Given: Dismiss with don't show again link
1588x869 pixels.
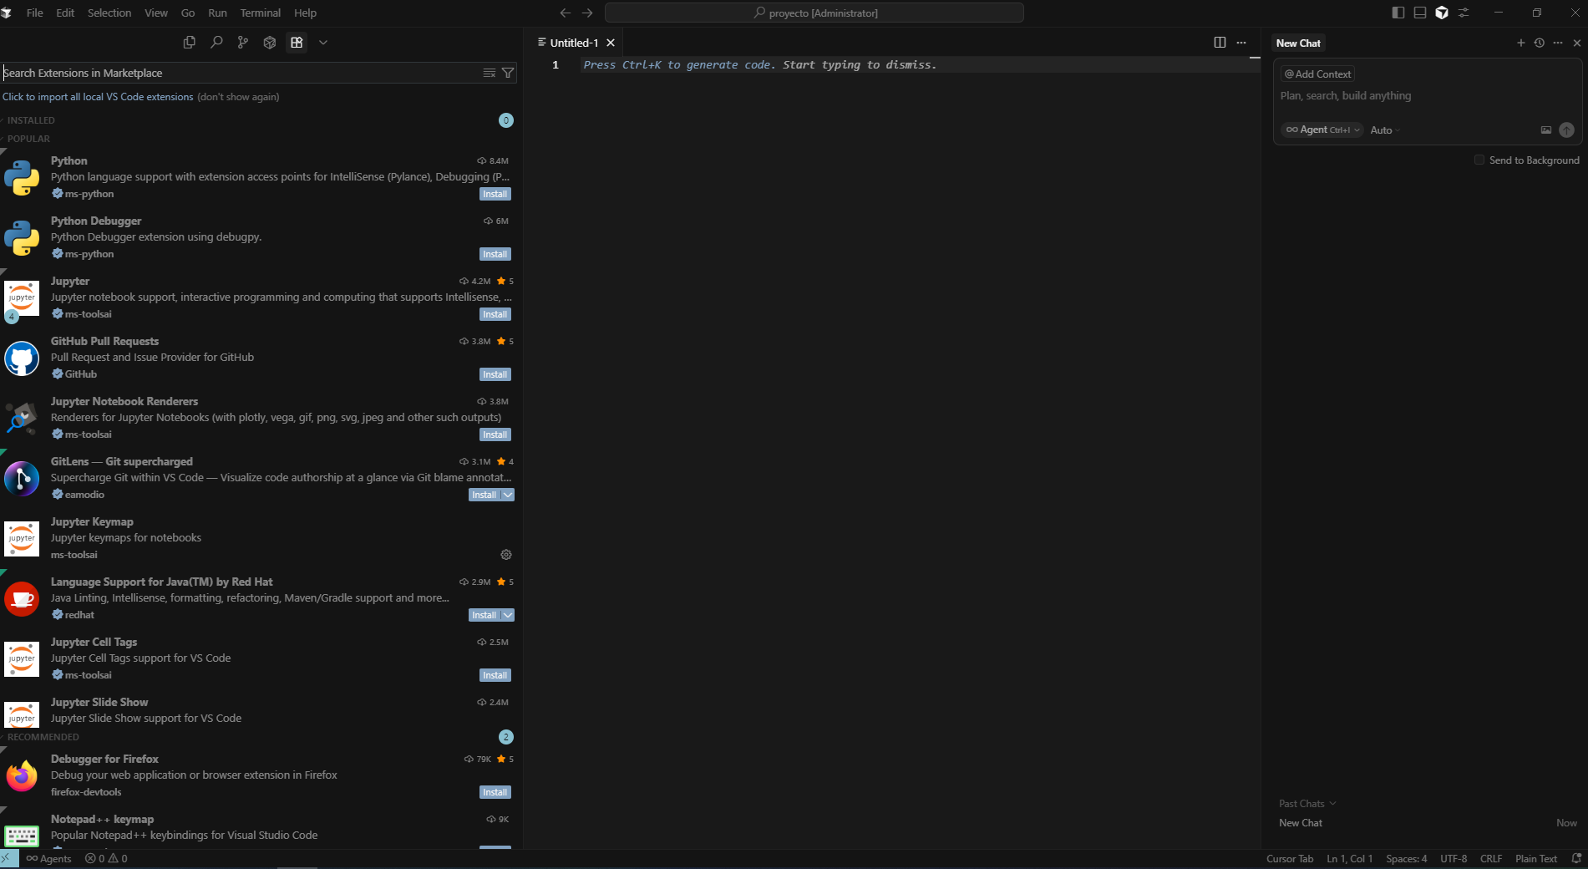Looking at the screenshot, I should pos(238,97).
